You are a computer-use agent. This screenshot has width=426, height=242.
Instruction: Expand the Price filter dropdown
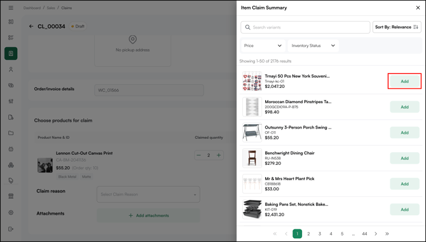tap(263, 46)
